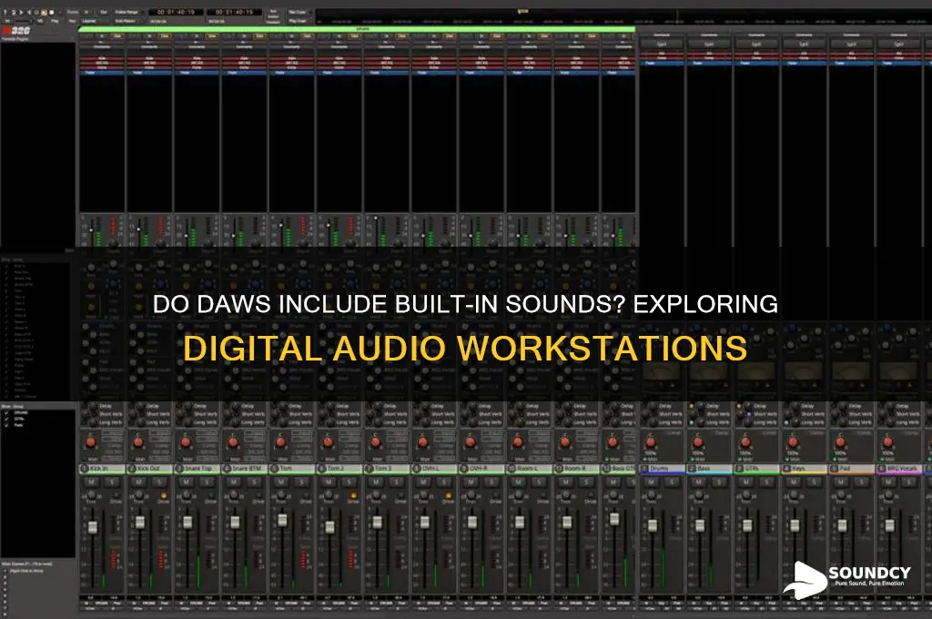Adjust the Trim knob on Snare Top strip
The width and height of the screenshot is (932, 619).
(x=187, y=494)
